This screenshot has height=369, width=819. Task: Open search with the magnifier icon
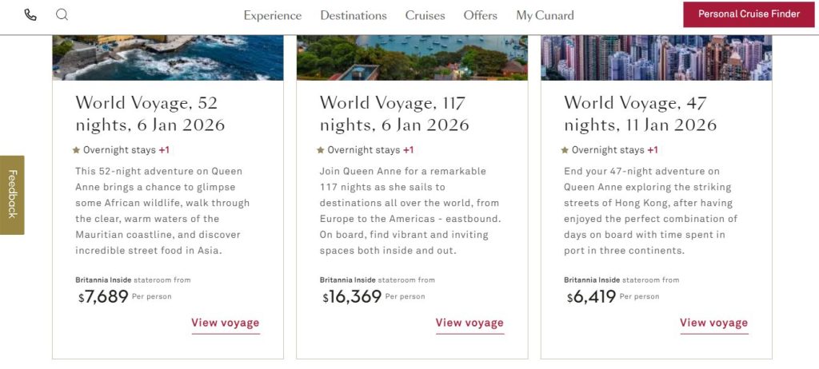[62, 15]
